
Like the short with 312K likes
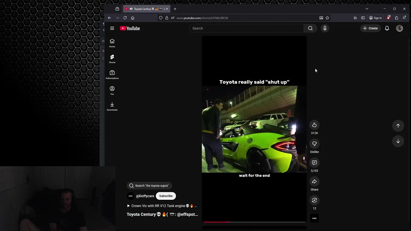(x=314, y=125)
